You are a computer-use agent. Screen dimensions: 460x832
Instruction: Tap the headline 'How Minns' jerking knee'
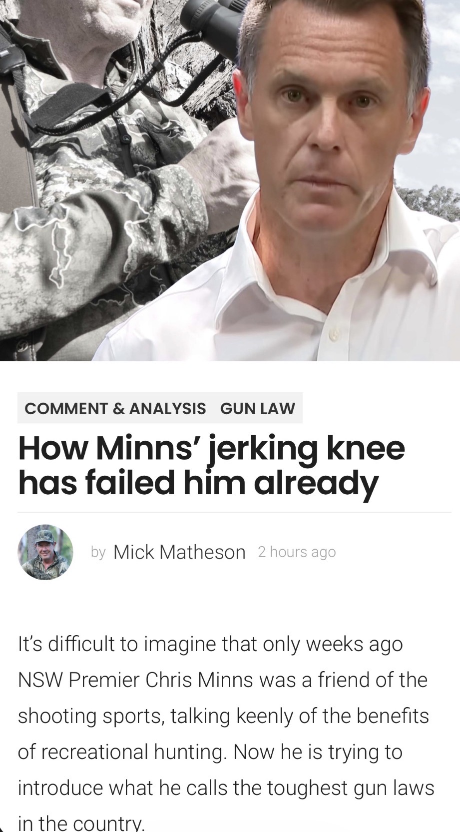[211, 449]
